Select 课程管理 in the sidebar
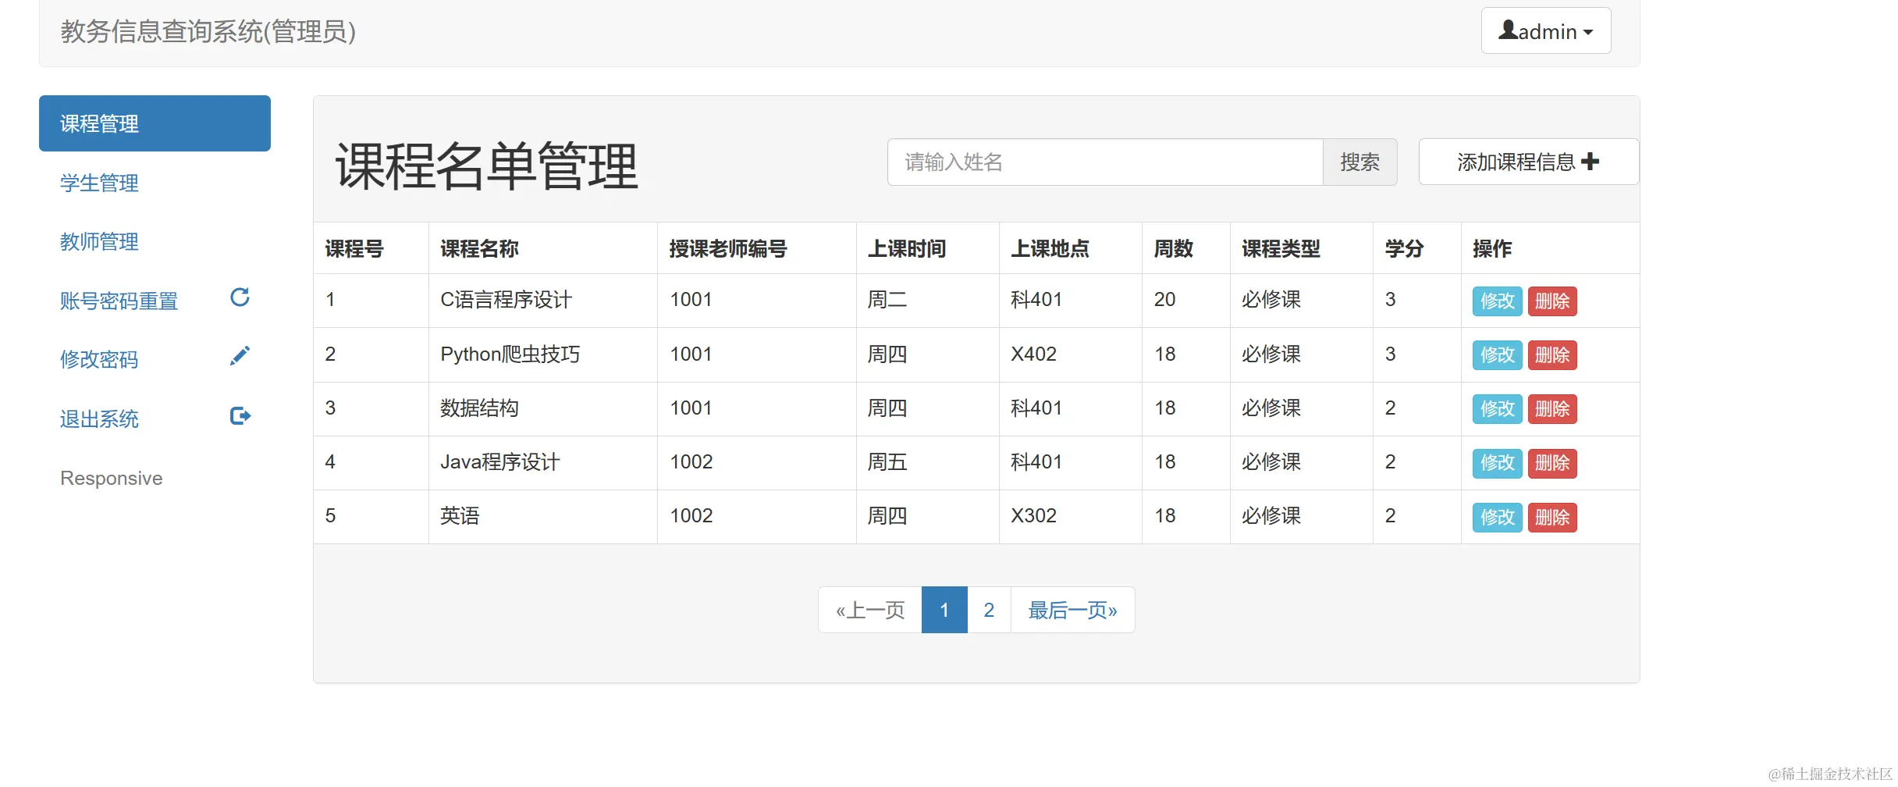This screenshot has height=787, width=1898. click(x=99, y=123)
